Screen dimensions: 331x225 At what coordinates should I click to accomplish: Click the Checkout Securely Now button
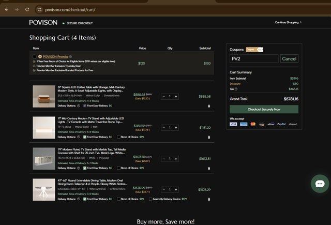pyautogui.click(x=264, y=109)
